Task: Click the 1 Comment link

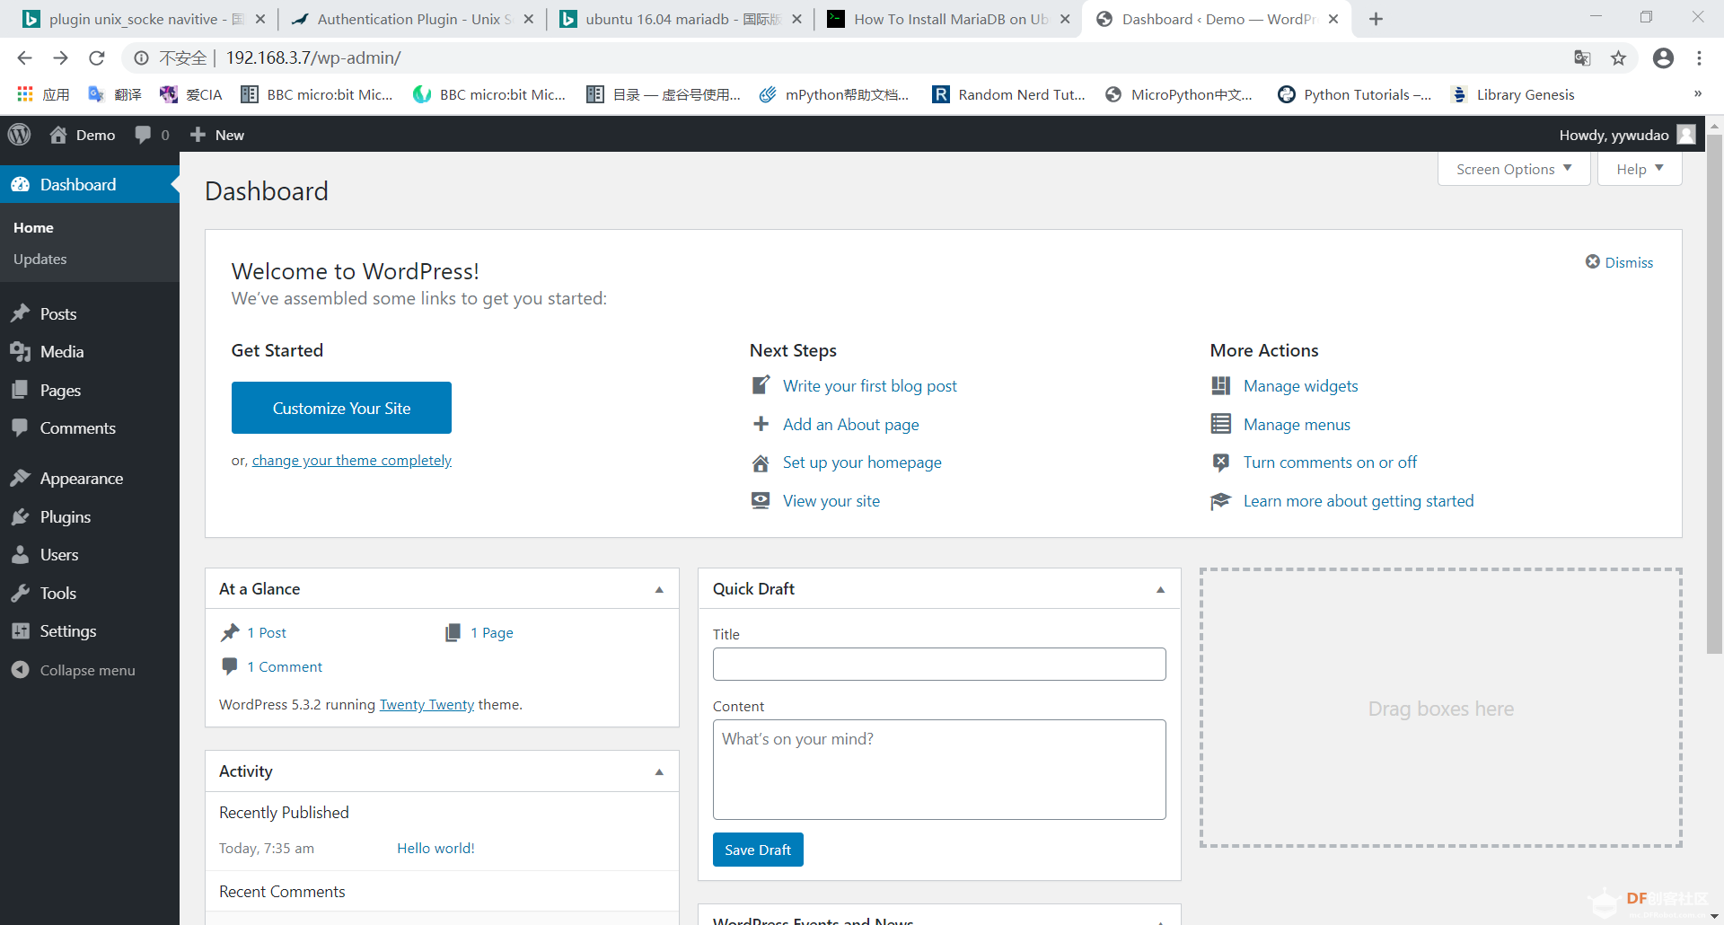Action: pyautogui.click(x=285, y=666)
